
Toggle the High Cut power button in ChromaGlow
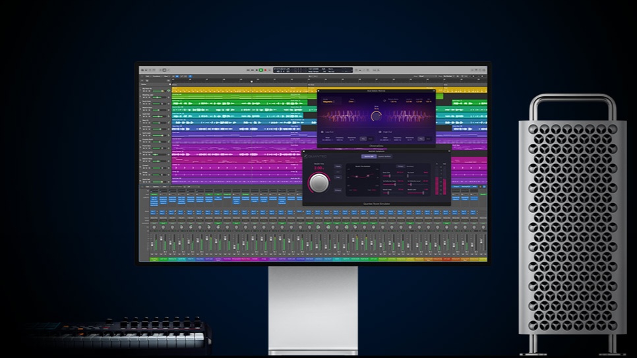coord(380,132)
